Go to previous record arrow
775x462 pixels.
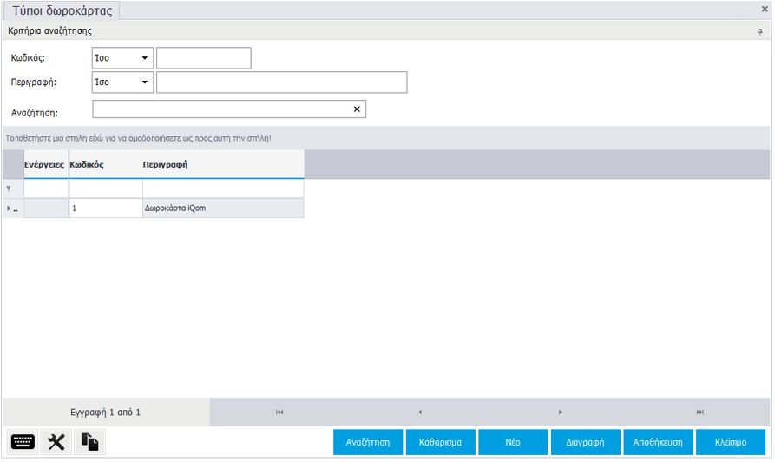(x=420, y=412)
